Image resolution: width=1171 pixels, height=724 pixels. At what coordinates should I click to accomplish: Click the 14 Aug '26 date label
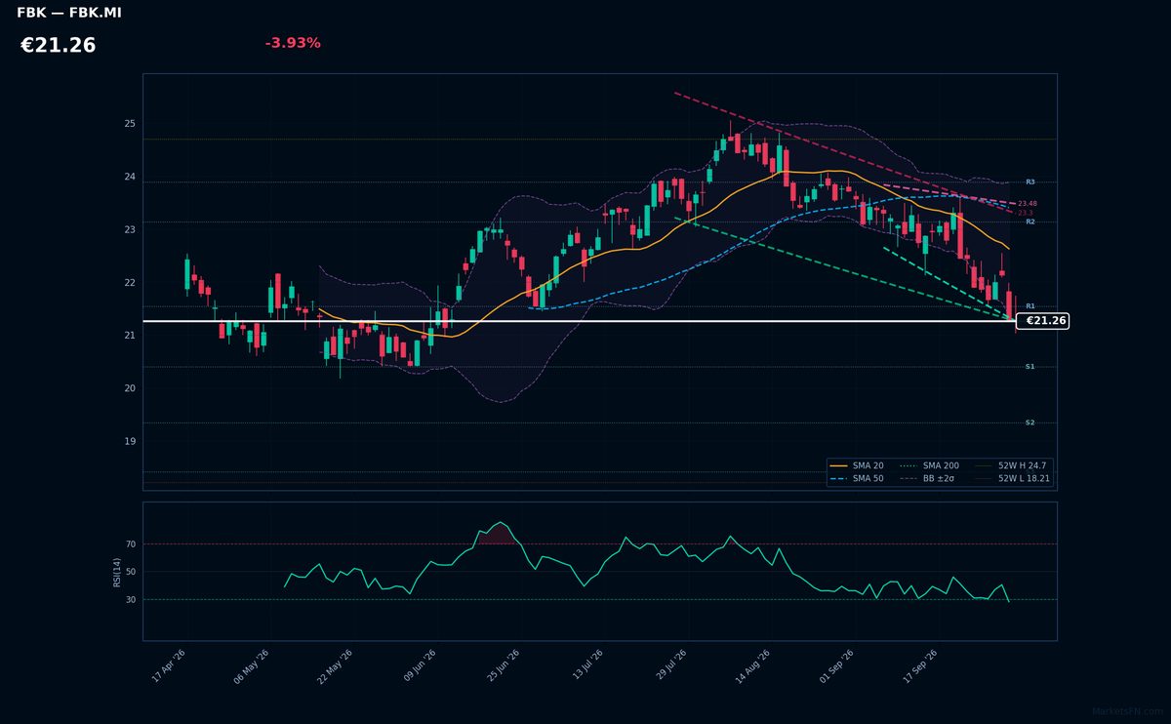pos(752,666)
